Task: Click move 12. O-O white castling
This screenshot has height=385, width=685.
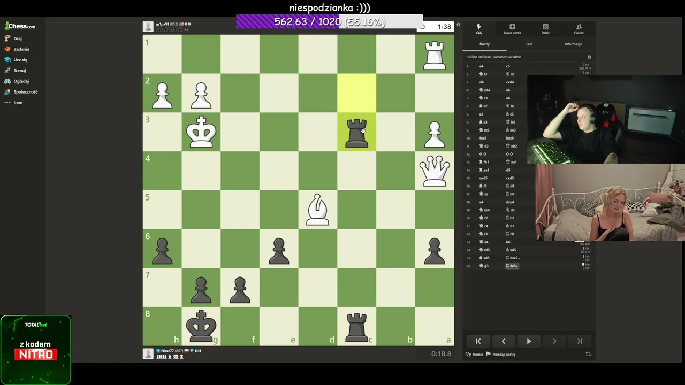Action: point(483,154)
